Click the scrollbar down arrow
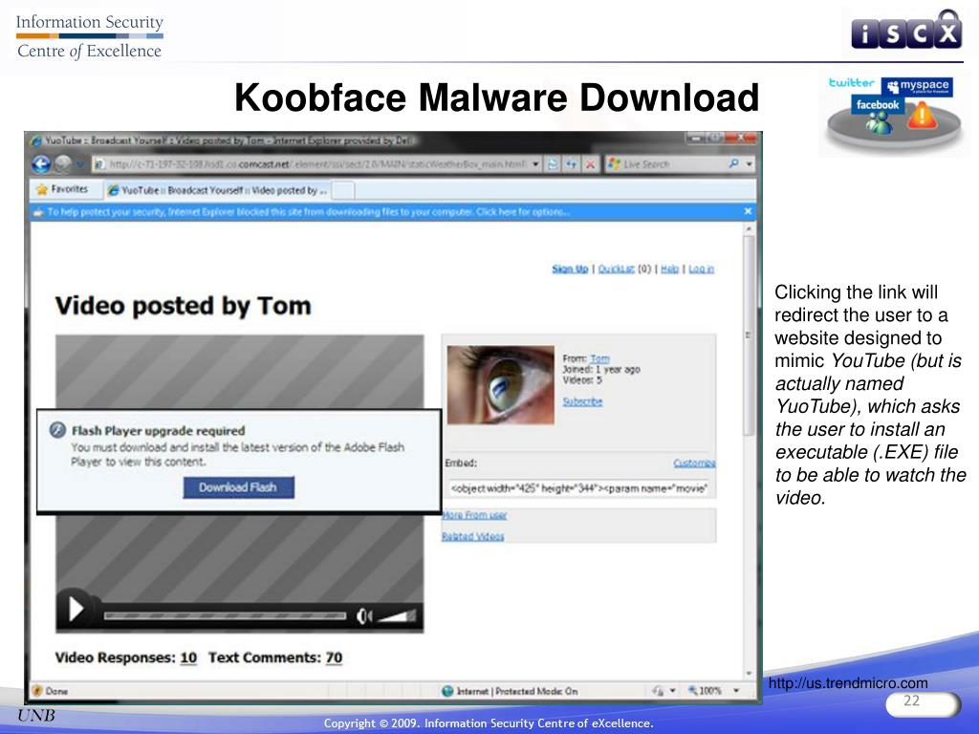979x734 pixels. click(750, 674)
